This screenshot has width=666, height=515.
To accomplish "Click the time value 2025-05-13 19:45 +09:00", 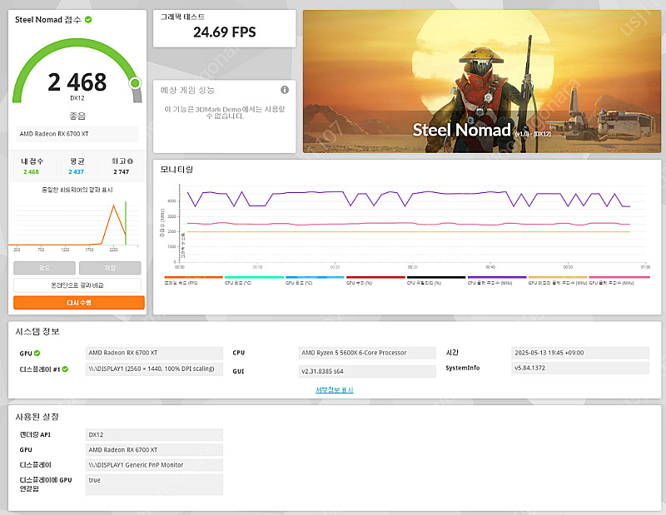I will click(580, 353).
